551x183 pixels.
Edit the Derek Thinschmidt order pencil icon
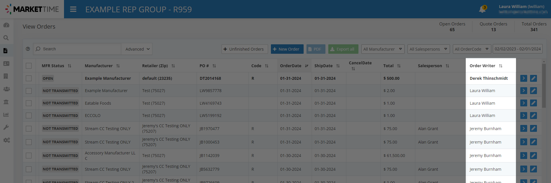coord(533,78)
